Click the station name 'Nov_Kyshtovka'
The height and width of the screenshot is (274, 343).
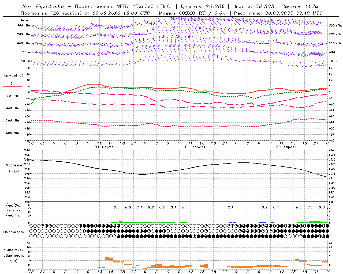[x=43, y=6]
